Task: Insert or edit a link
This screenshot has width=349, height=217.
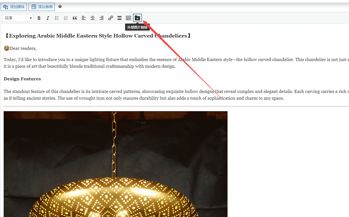Action: (111, 18)
